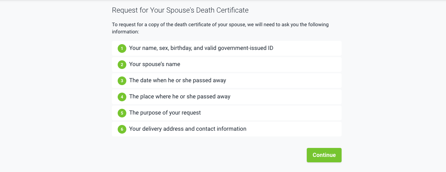Click the introductory paragraph about requesting a copy

coord(220,28)
